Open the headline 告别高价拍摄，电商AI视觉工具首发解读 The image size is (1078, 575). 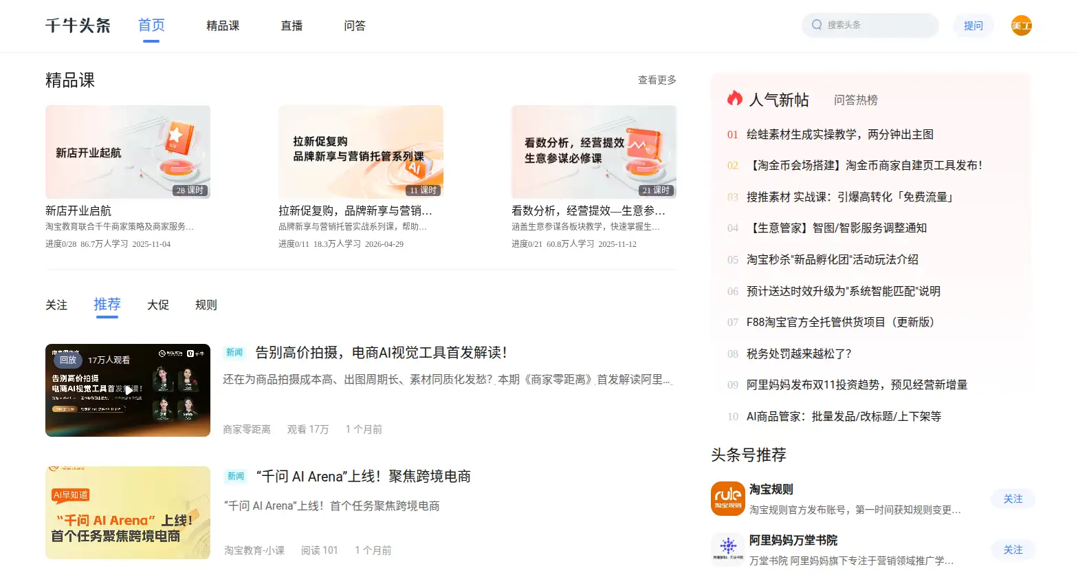click(x=382, y=353)
